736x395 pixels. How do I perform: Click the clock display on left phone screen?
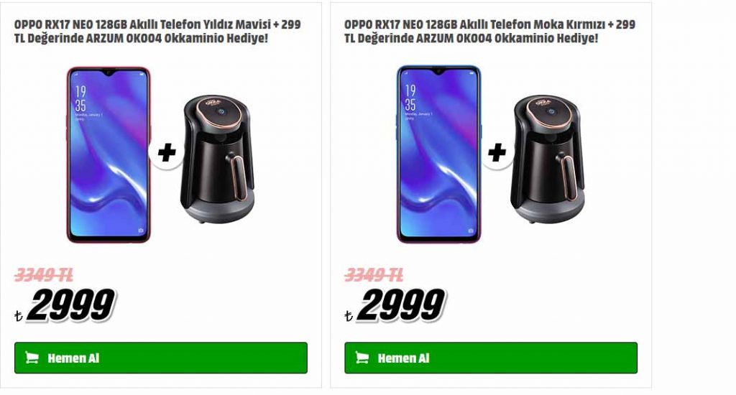tap(80, 98)
